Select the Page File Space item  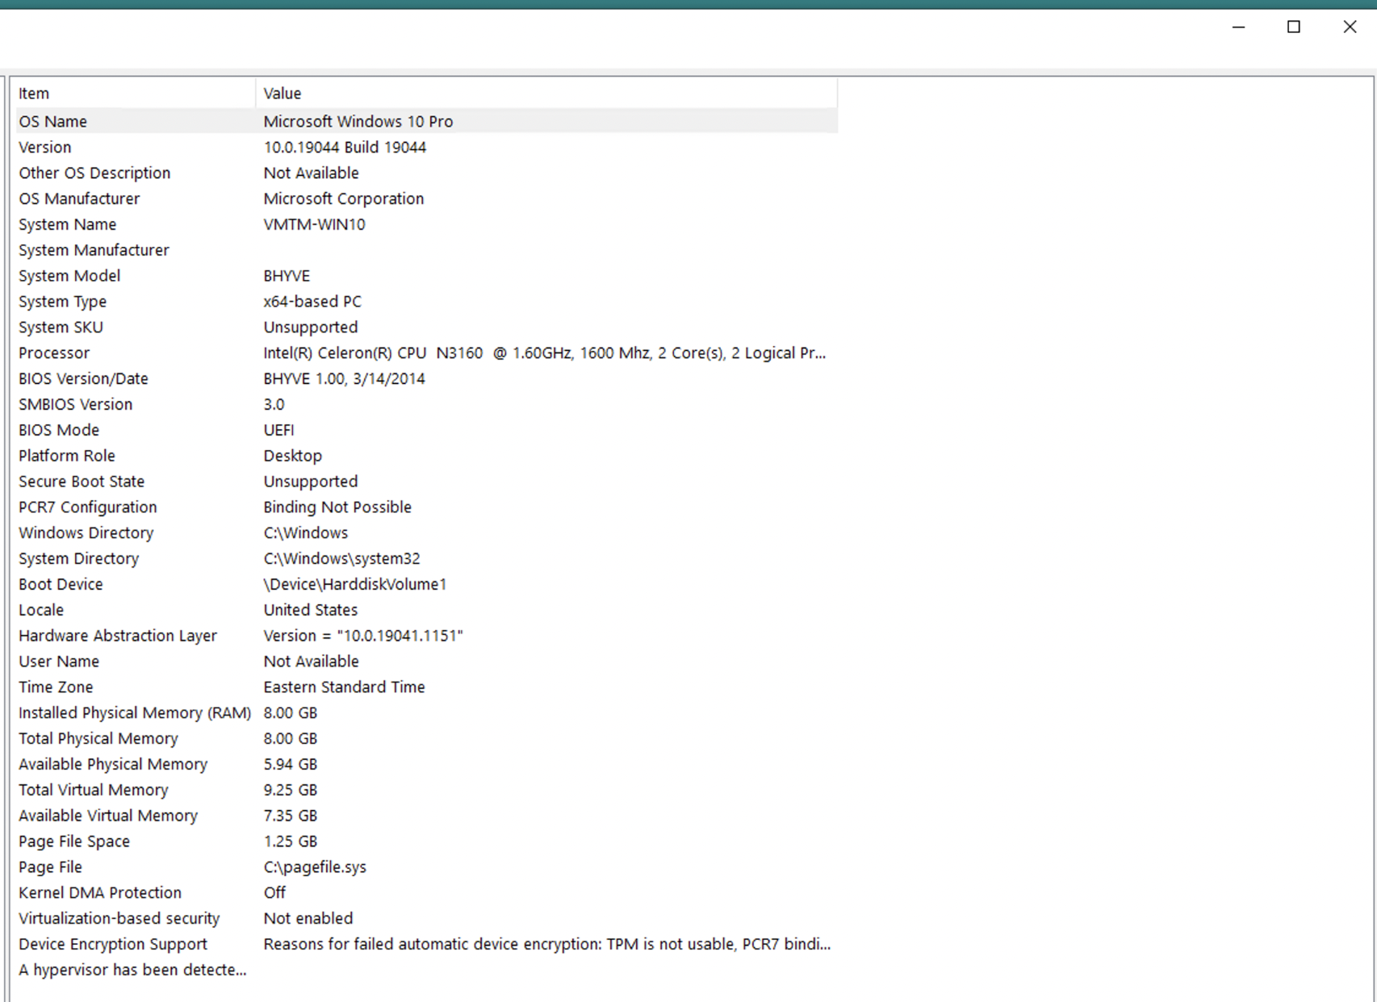click(74, 842)
